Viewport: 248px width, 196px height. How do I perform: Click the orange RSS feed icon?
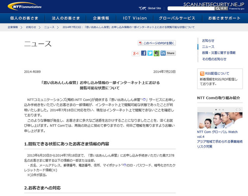click(202, 73)
